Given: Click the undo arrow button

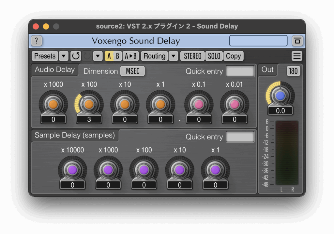Looking at the screenshot, I should click(76, 56).
